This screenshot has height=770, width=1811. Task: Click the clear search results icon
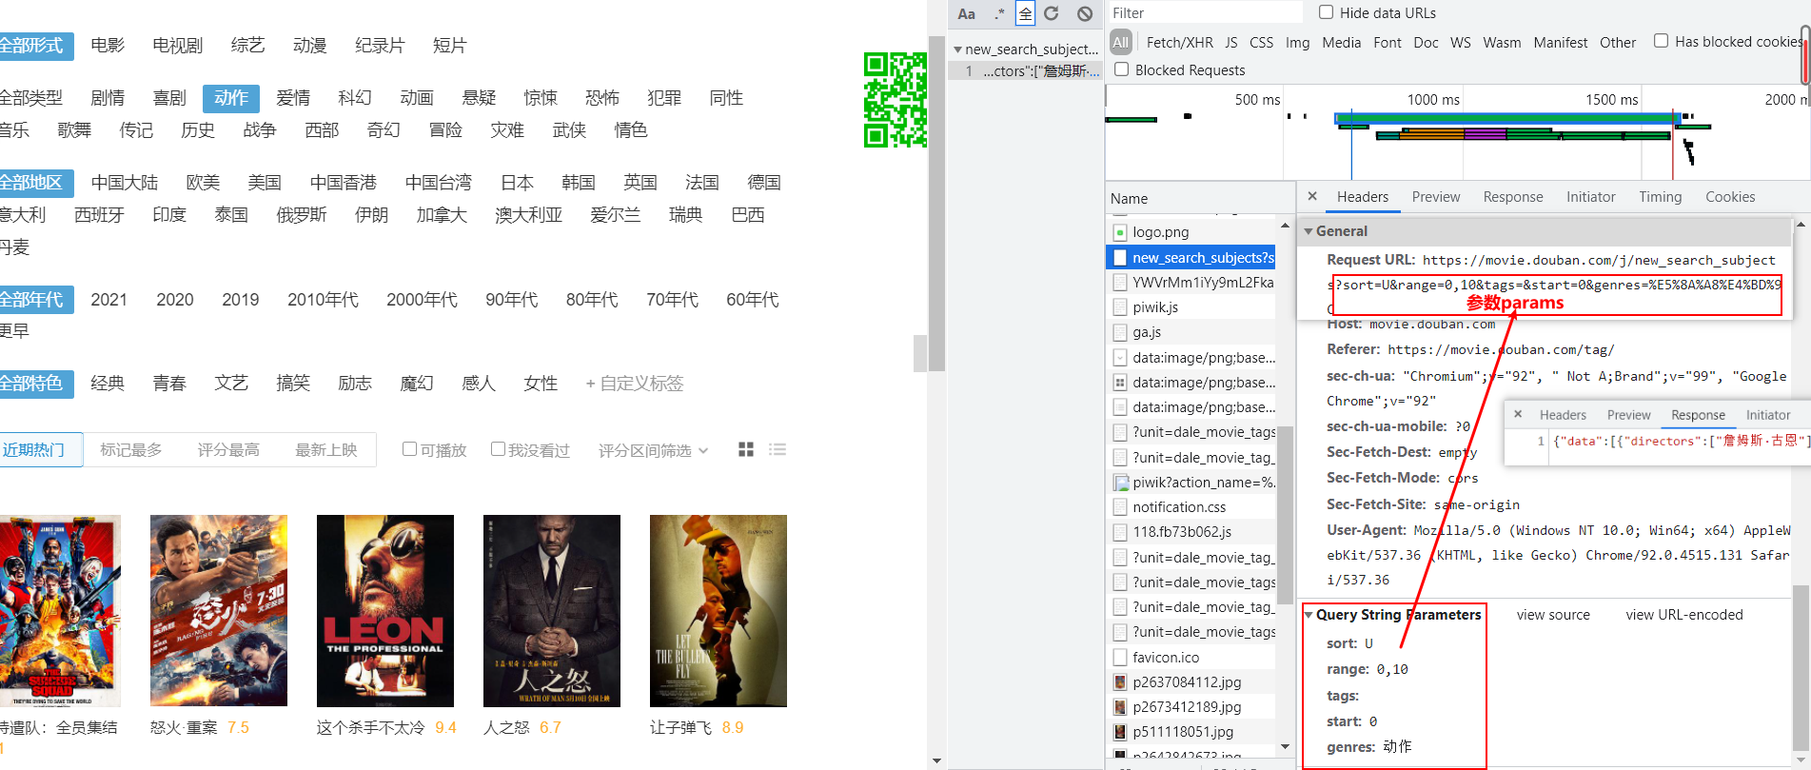(x=1085, y=13)
